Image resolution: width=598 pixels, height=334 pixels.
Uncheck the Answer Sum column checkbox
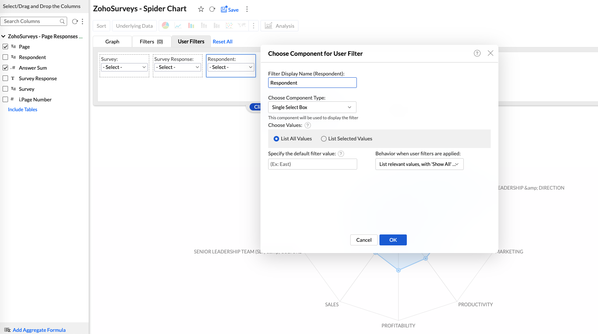(x=5, y=68)
